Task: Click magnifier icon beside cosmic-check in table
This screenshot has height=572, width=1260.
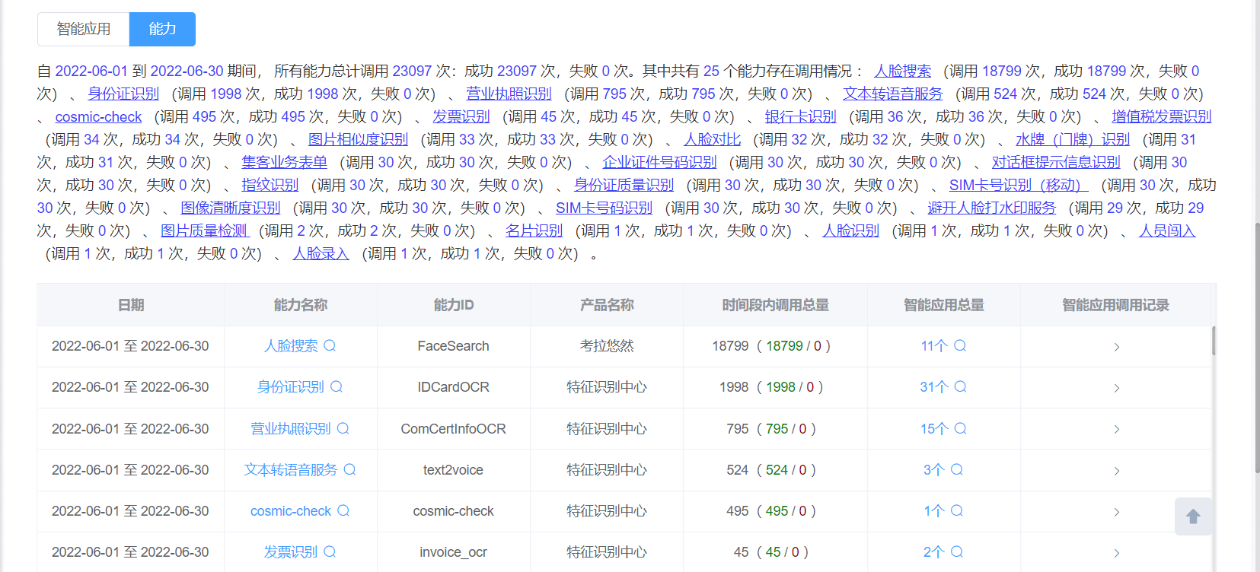Action: [x=343, y=510]
